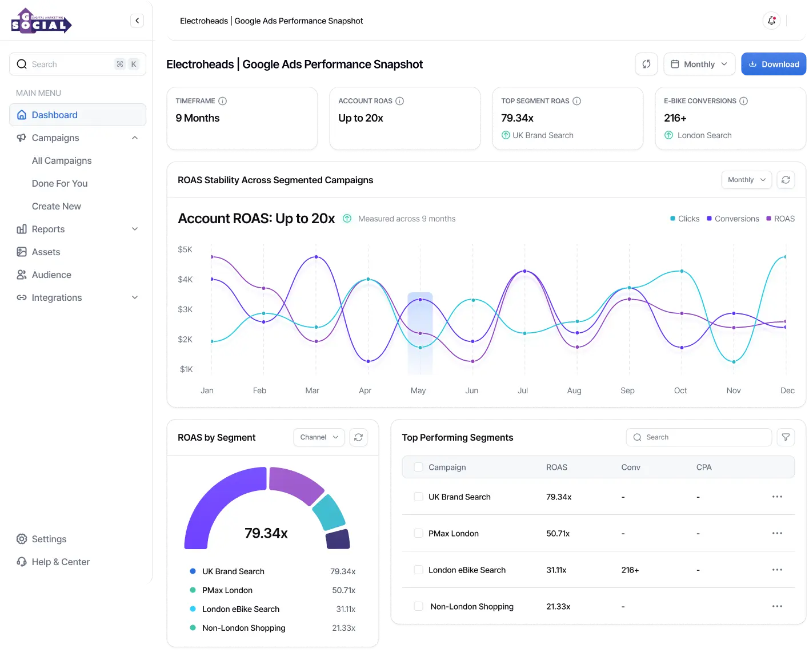Click the notification bell icon
This screenshot has width=809, height=665.
[771, 21]
